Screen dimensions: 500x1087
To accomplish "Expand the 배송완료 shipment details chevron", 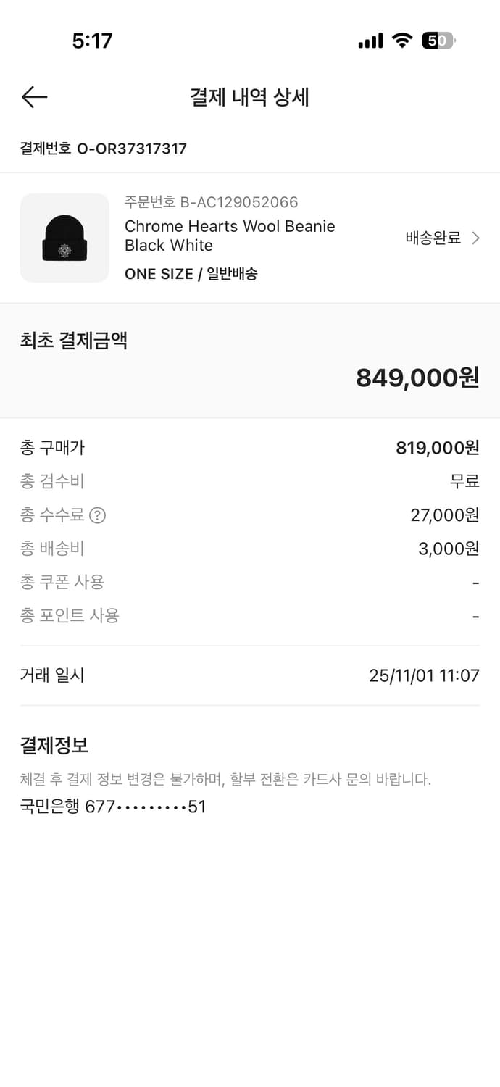I will 476,238.
